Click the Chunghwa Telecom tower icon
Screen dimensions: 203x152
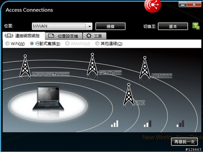click(25, 66)
